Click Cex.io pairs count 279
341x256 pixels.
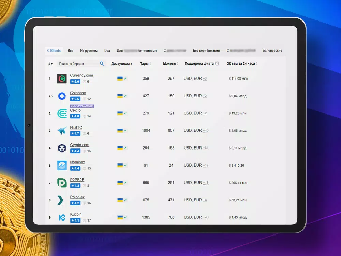146,113
